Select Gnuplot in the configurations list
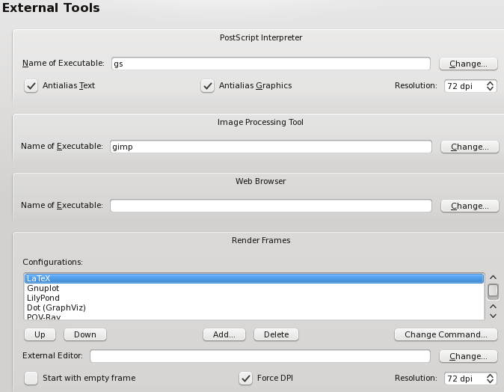 click(x=254, y=288)
